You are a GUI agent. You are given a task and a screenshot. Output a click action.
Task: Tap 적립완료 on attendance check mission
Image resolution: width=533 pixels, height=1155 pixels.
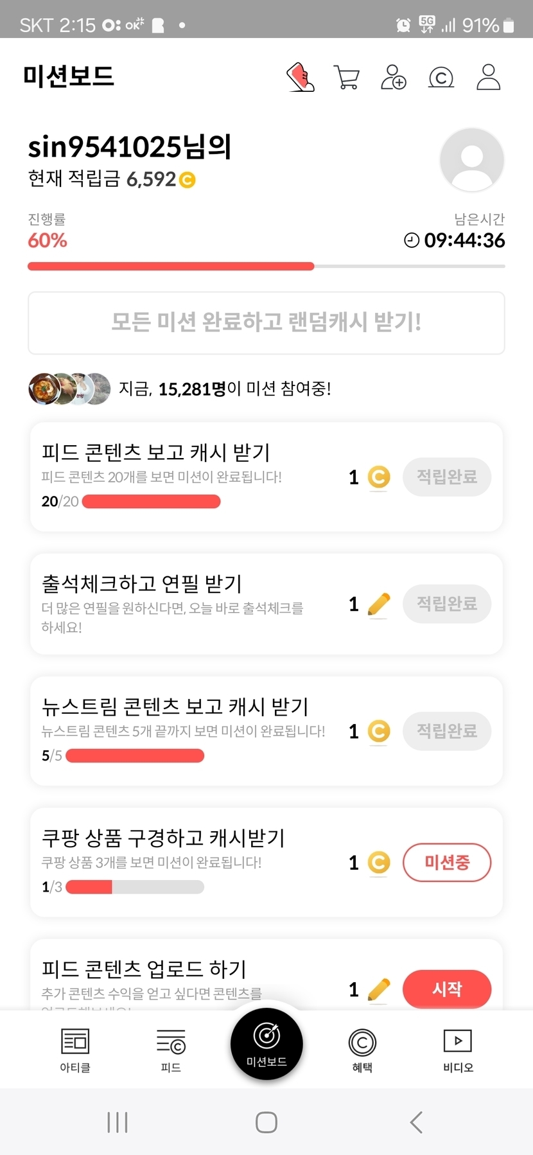[x=447, y=604]
